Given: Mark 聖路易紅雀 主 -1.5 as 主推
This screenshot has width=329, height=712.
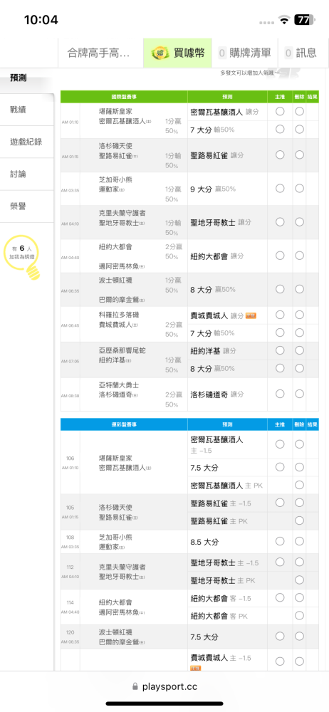Looking at the screenshot, I should (x=280, y=502).
